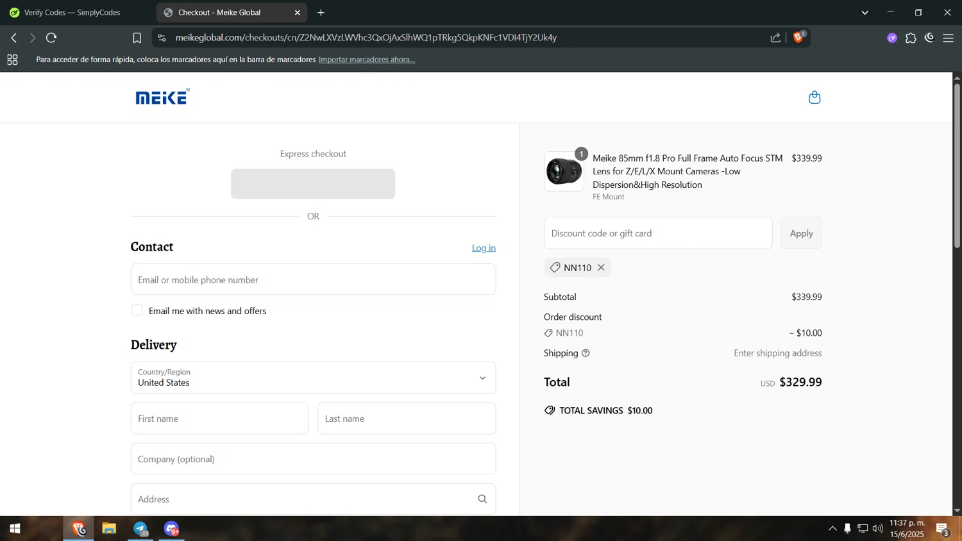
Task: Click the microphone tray icon
Action: [x=847, y=529]
